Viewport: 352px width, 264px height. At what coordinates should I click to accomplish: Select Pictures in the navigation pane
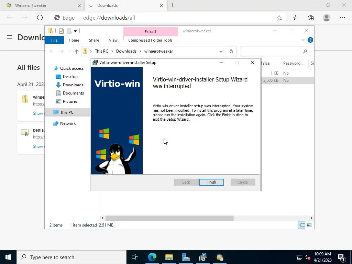(67, 101)
